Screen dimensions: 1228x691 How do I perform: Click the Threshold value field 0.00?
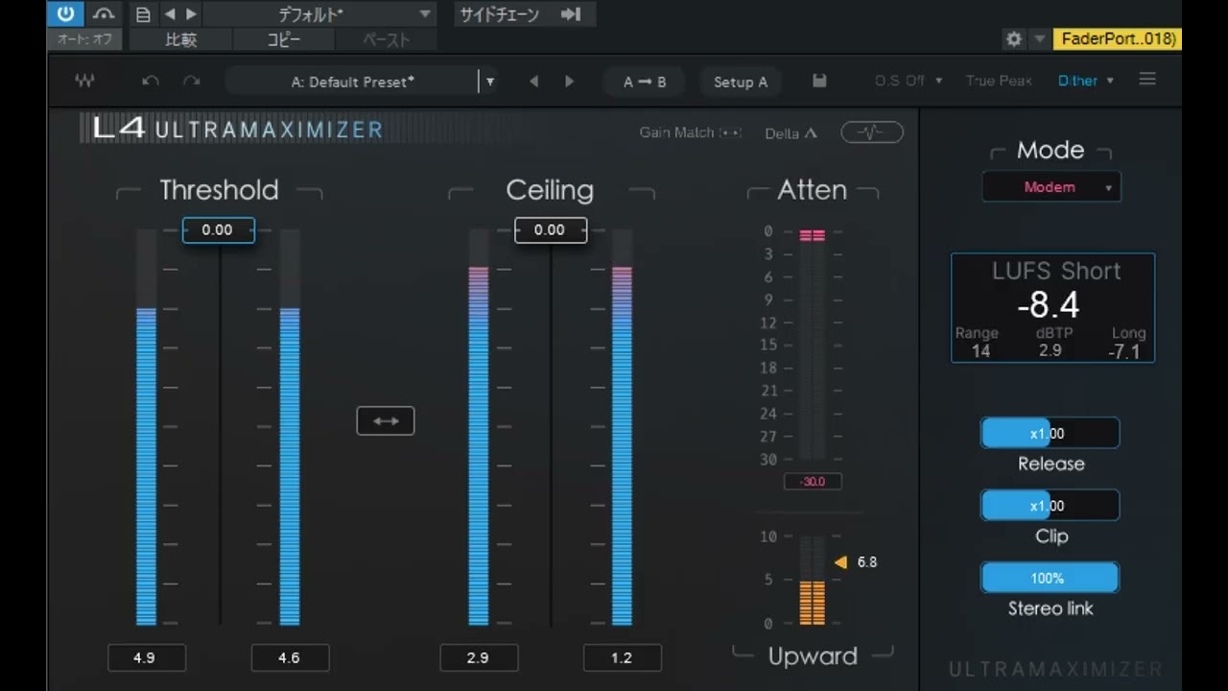click(x=219, y=230)
